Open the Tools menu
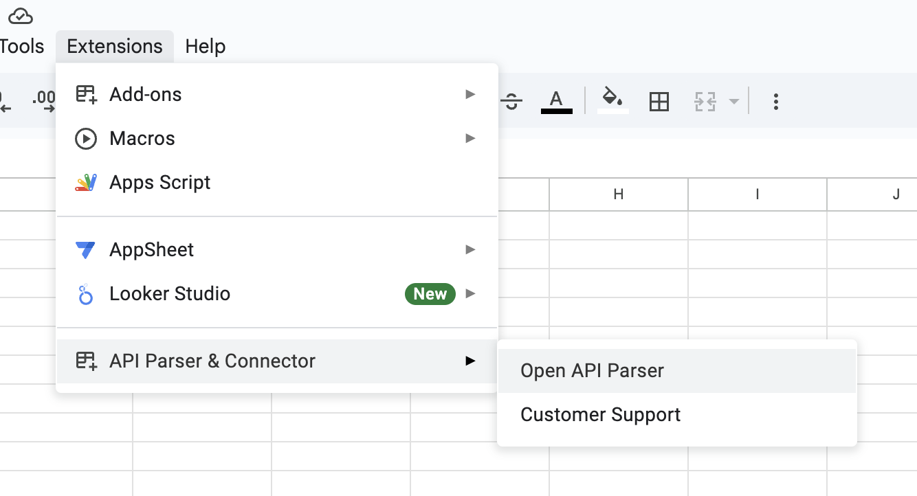The image size is (917, 496). click(x=22, y=47)
